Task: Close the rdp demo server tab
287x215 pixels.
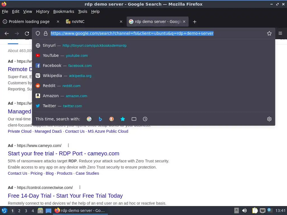Action: tap(184, 22)
